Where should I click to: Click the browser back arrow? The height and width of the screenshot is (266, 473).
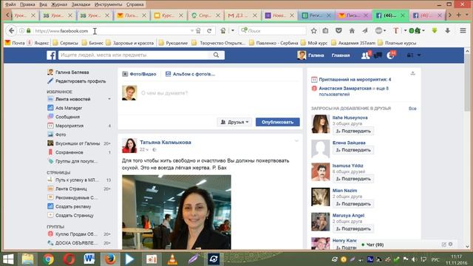(x=12, y=30)
